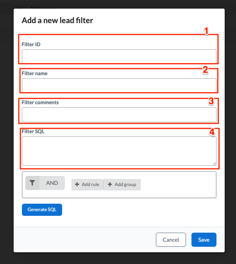Click the Filter SQL label
The image size is (236, 264).
(x=33, y=131)
